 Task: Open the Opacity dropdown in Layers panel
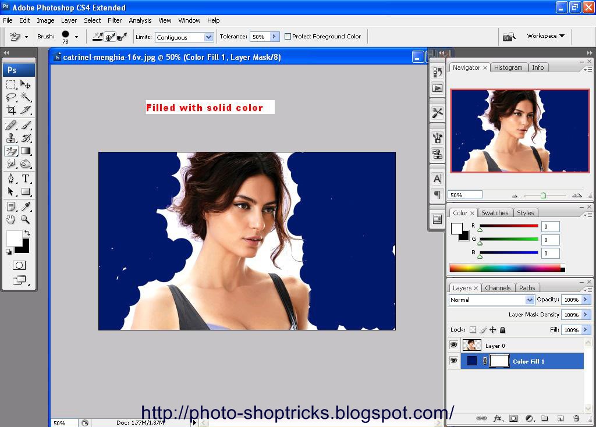point(585,299)
